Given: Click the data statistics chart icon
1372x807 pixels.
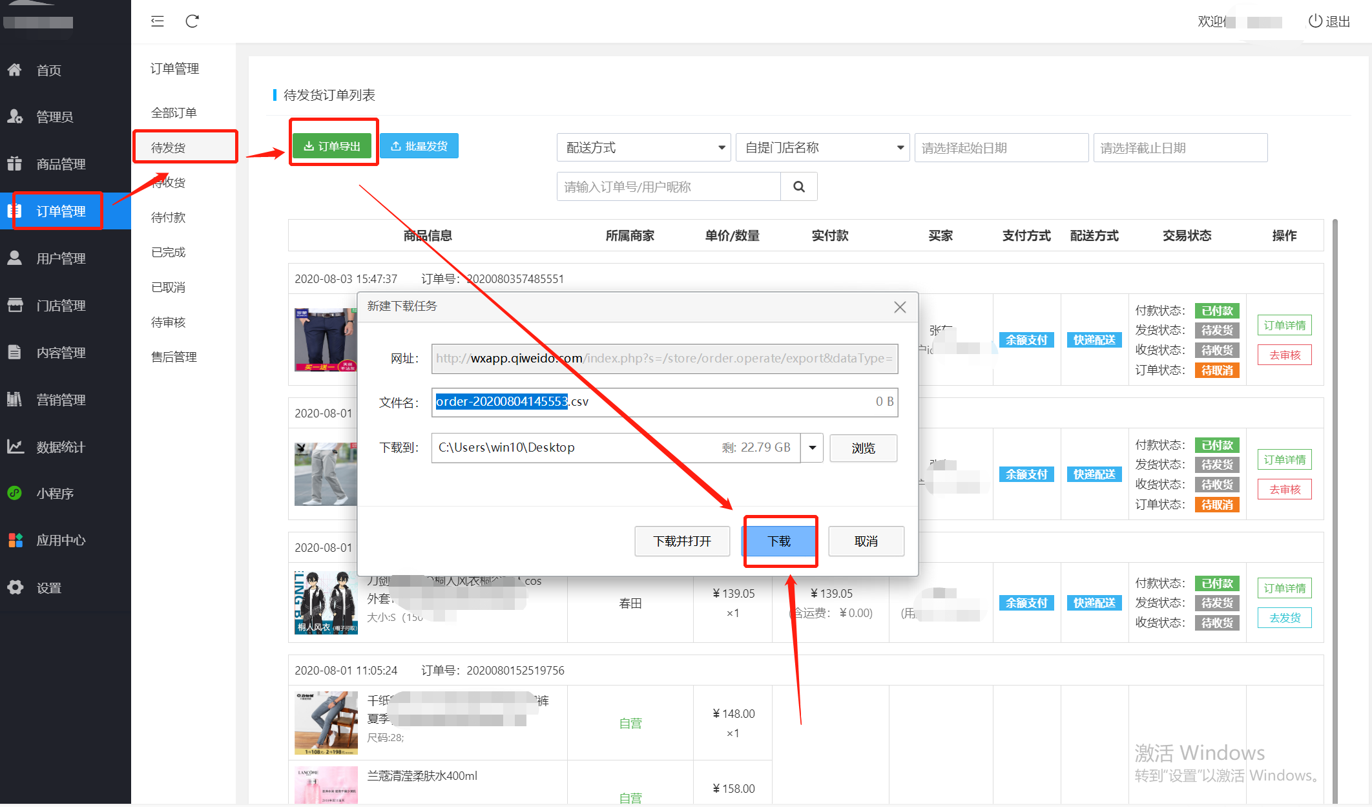Looking at the screenshot, I should [x=15, y=446].
